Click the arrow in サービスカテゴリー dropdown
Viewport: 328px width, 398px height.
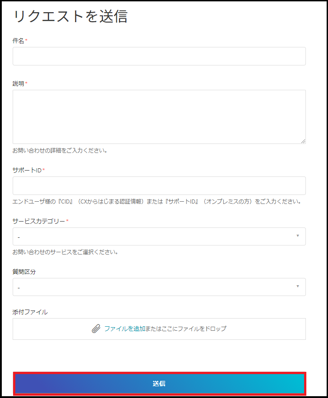pos(297,236)
